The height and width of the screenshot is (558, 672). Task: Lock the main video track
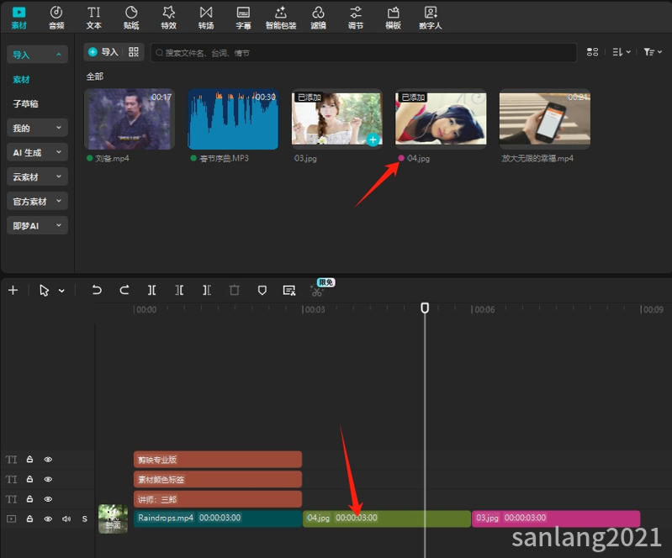tap(29, 519)
